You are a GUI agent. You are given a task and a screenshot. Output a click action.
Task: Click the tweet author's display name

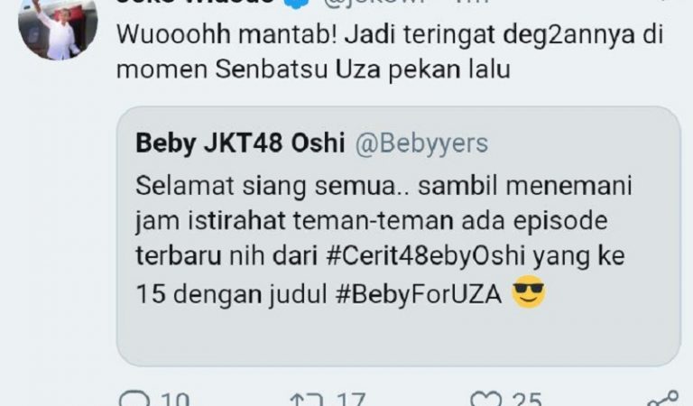(195, 2)
